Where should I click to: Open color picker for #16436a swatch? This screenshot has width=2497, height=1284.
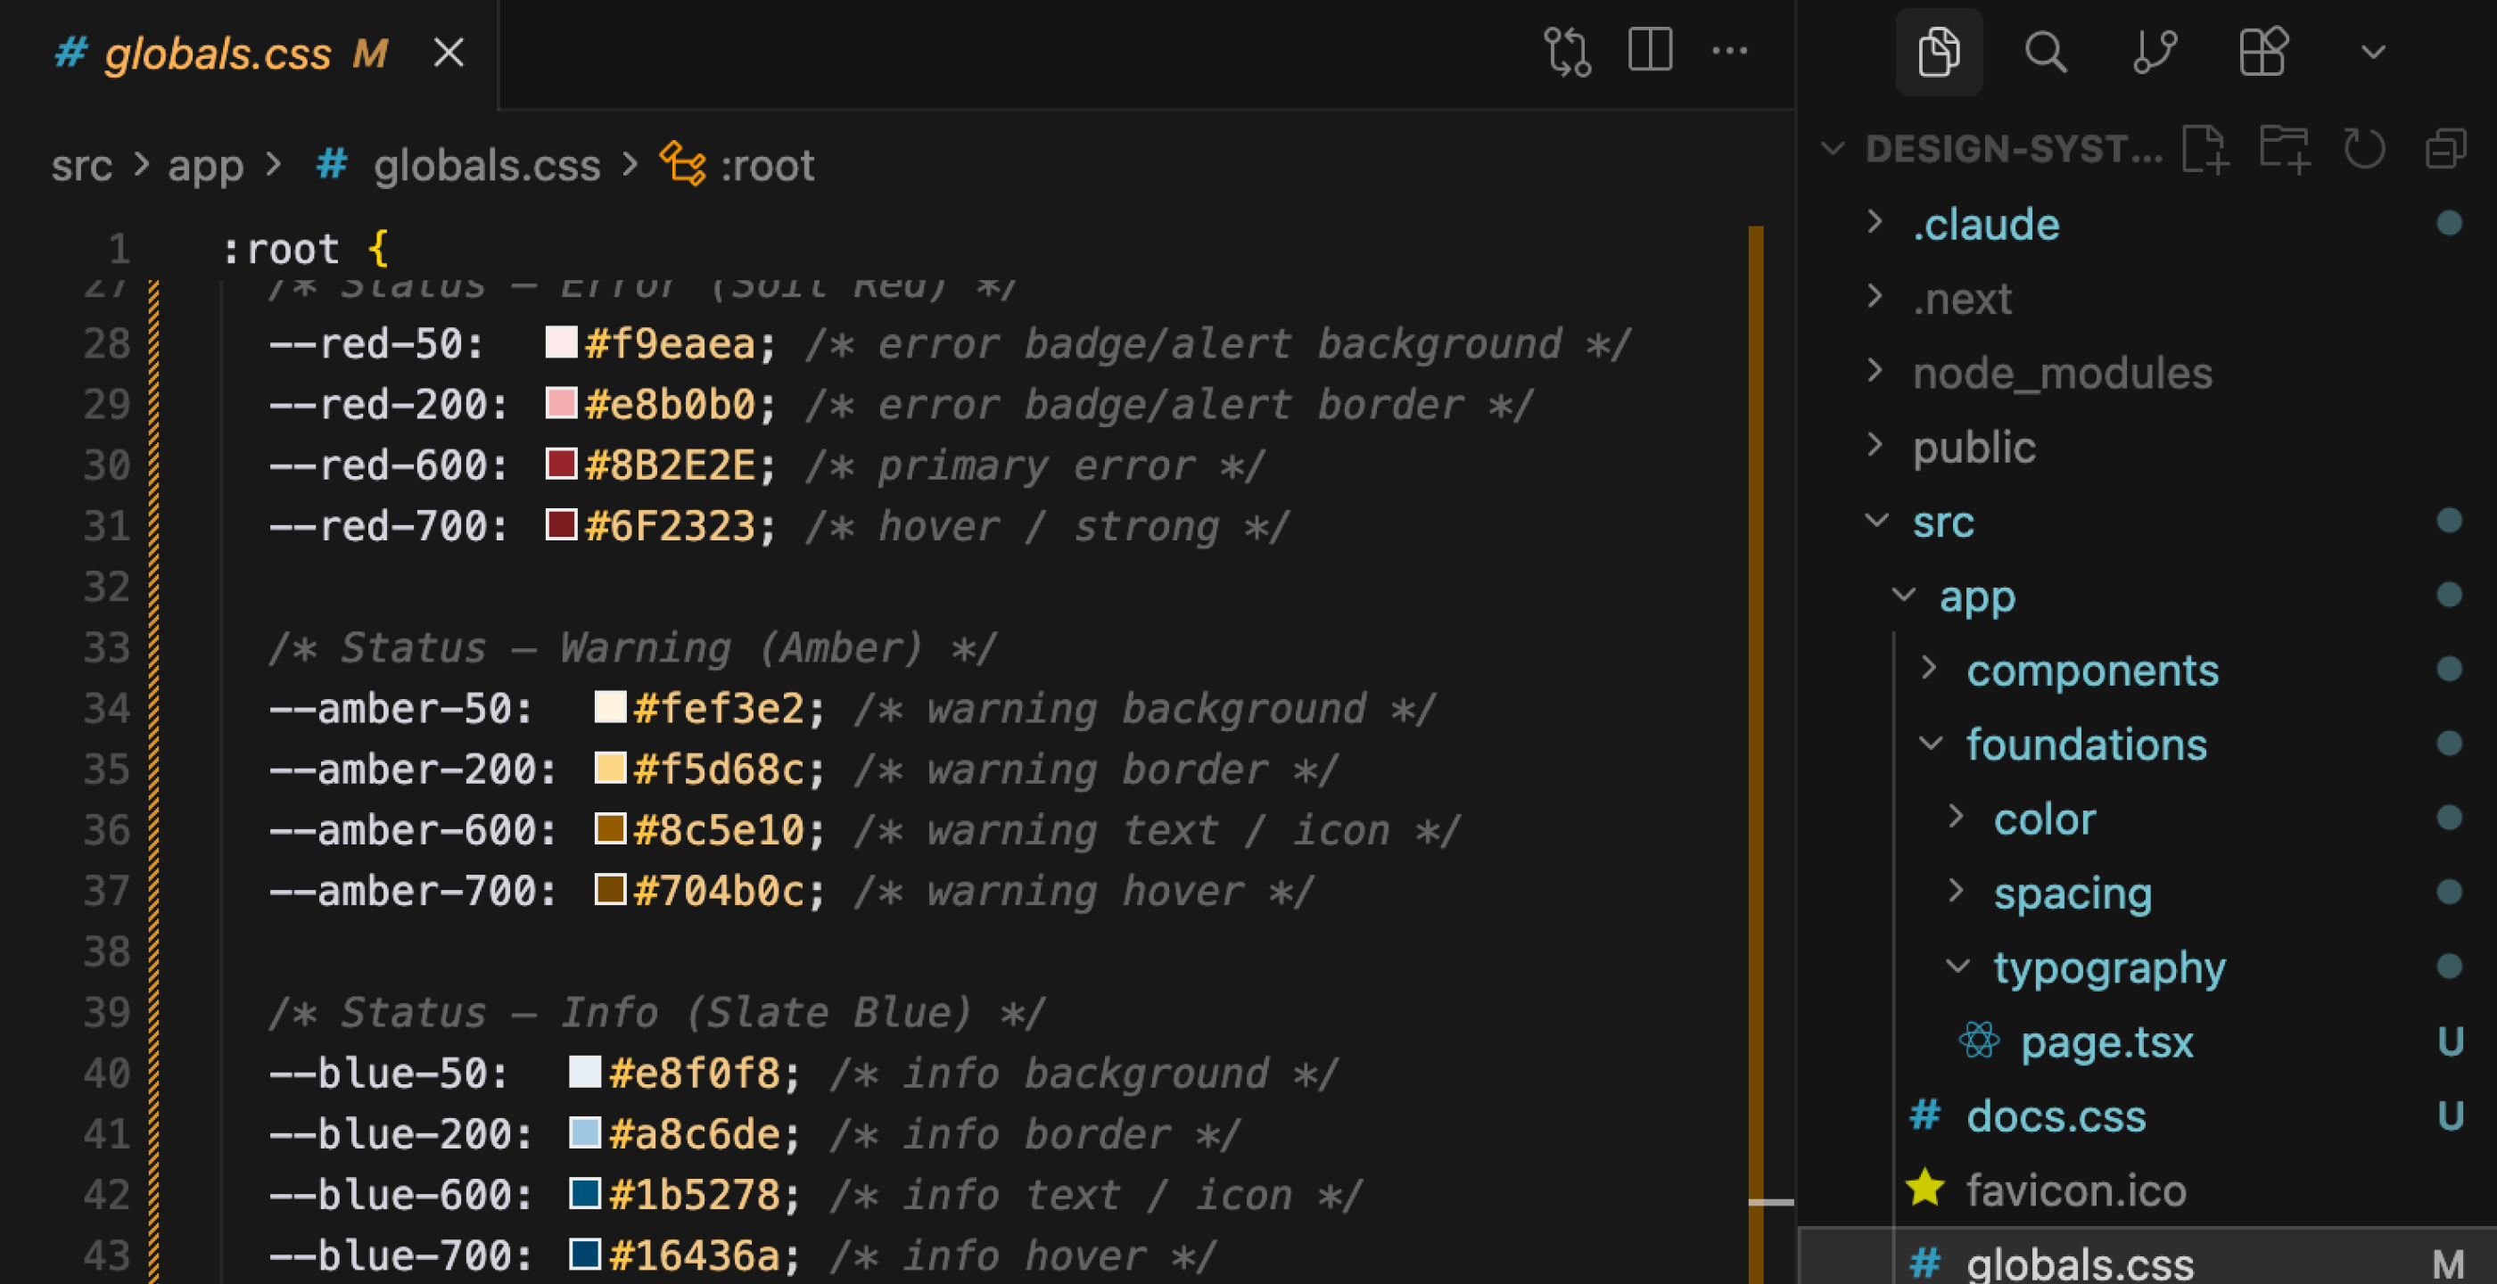click(x=584, y=1254)
